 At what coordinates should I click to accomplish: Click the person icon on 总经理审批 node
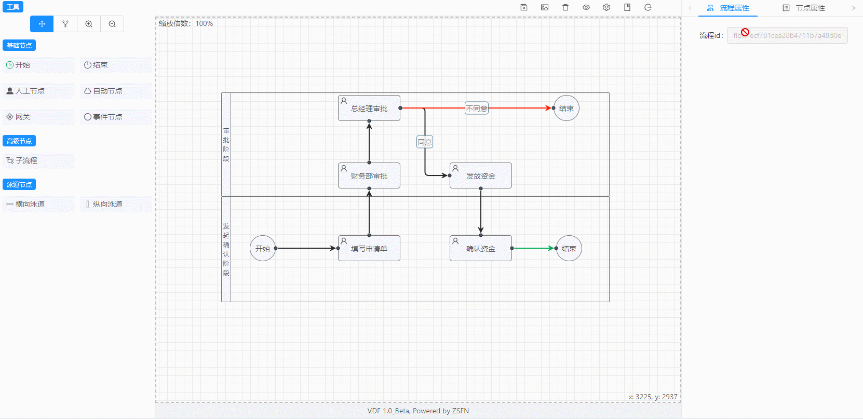pos(344,101)
